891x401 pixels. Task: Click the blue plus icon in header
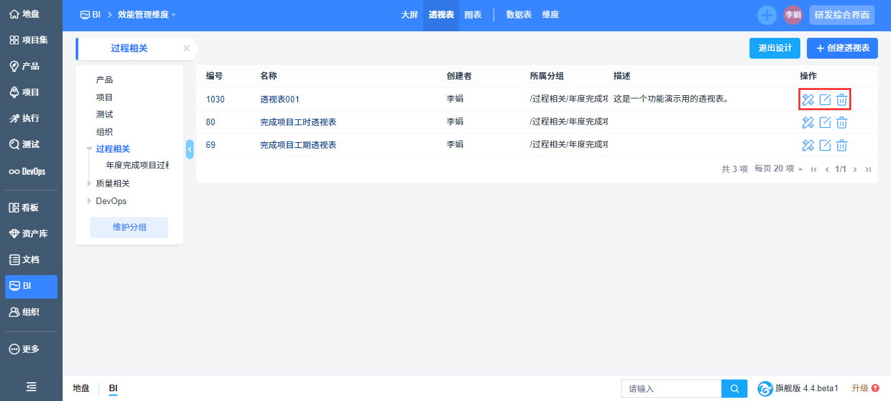pyautogui.click(x=767, y=15)
